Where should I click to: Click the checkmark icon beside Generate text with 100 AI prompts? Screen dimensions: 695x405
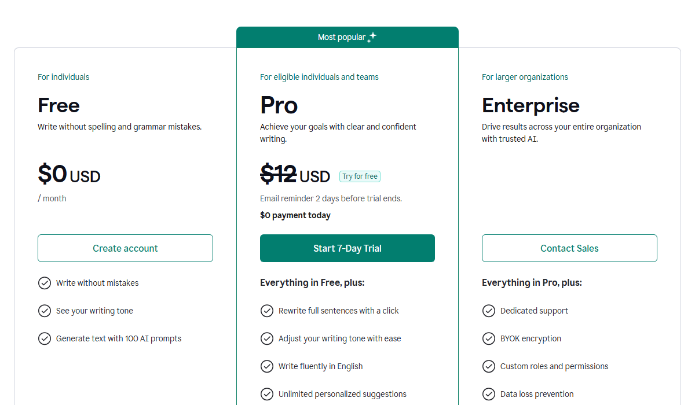point(45,338)
